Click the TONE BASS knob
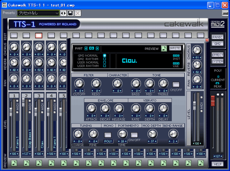Viewport: 230px width, 171px height. point(136,83)
